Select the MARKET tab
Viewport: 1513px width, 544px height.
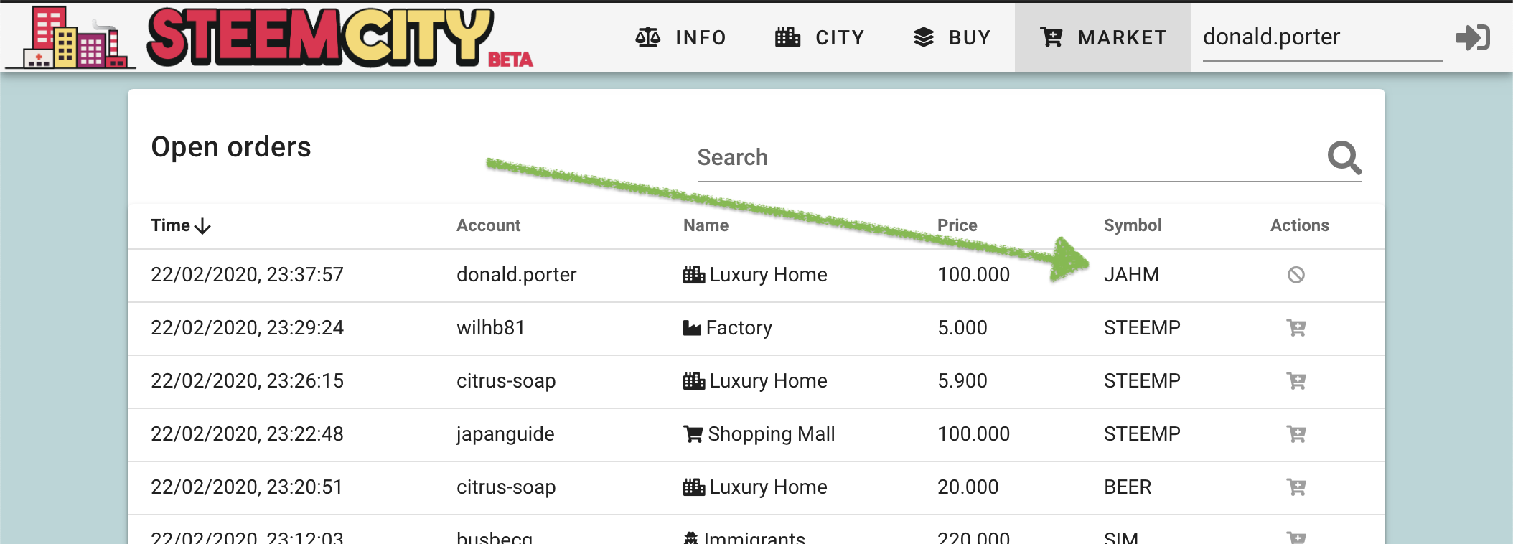pos(1103,37)
